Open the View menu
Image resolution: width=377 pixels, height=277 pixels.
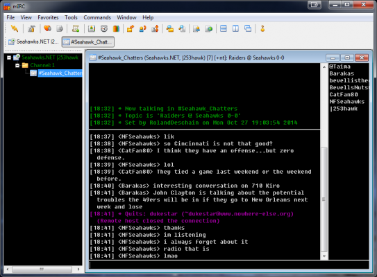tap(26, 17)
